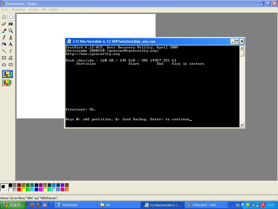The height and width of the screenshot is (209, 278).
Task: Maximize the testdisk_win.exe console window
Action: click(237, 41)
